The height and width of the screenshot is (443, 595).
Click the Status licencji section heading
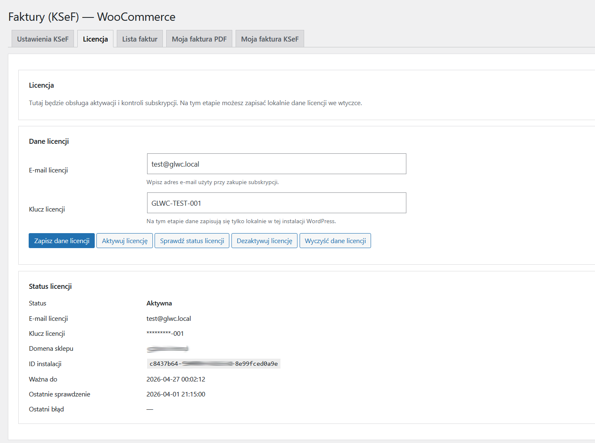click(x=50, y=286)
